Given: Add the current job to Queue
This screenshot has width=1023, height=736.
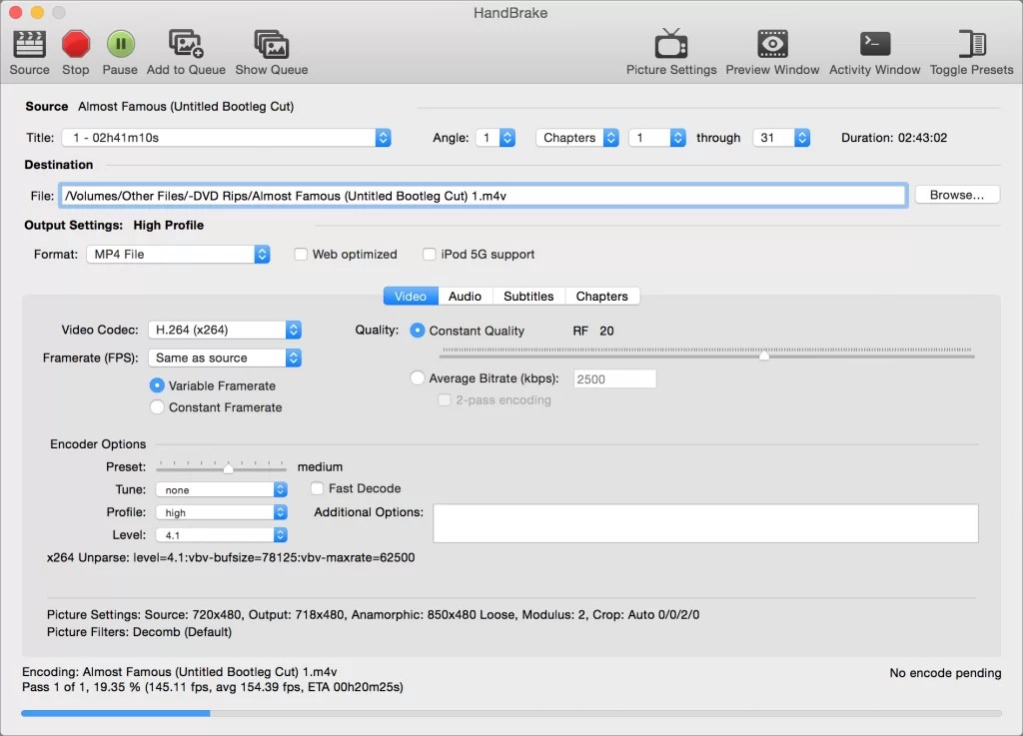Looking at the screenshot, I should 186,44.
